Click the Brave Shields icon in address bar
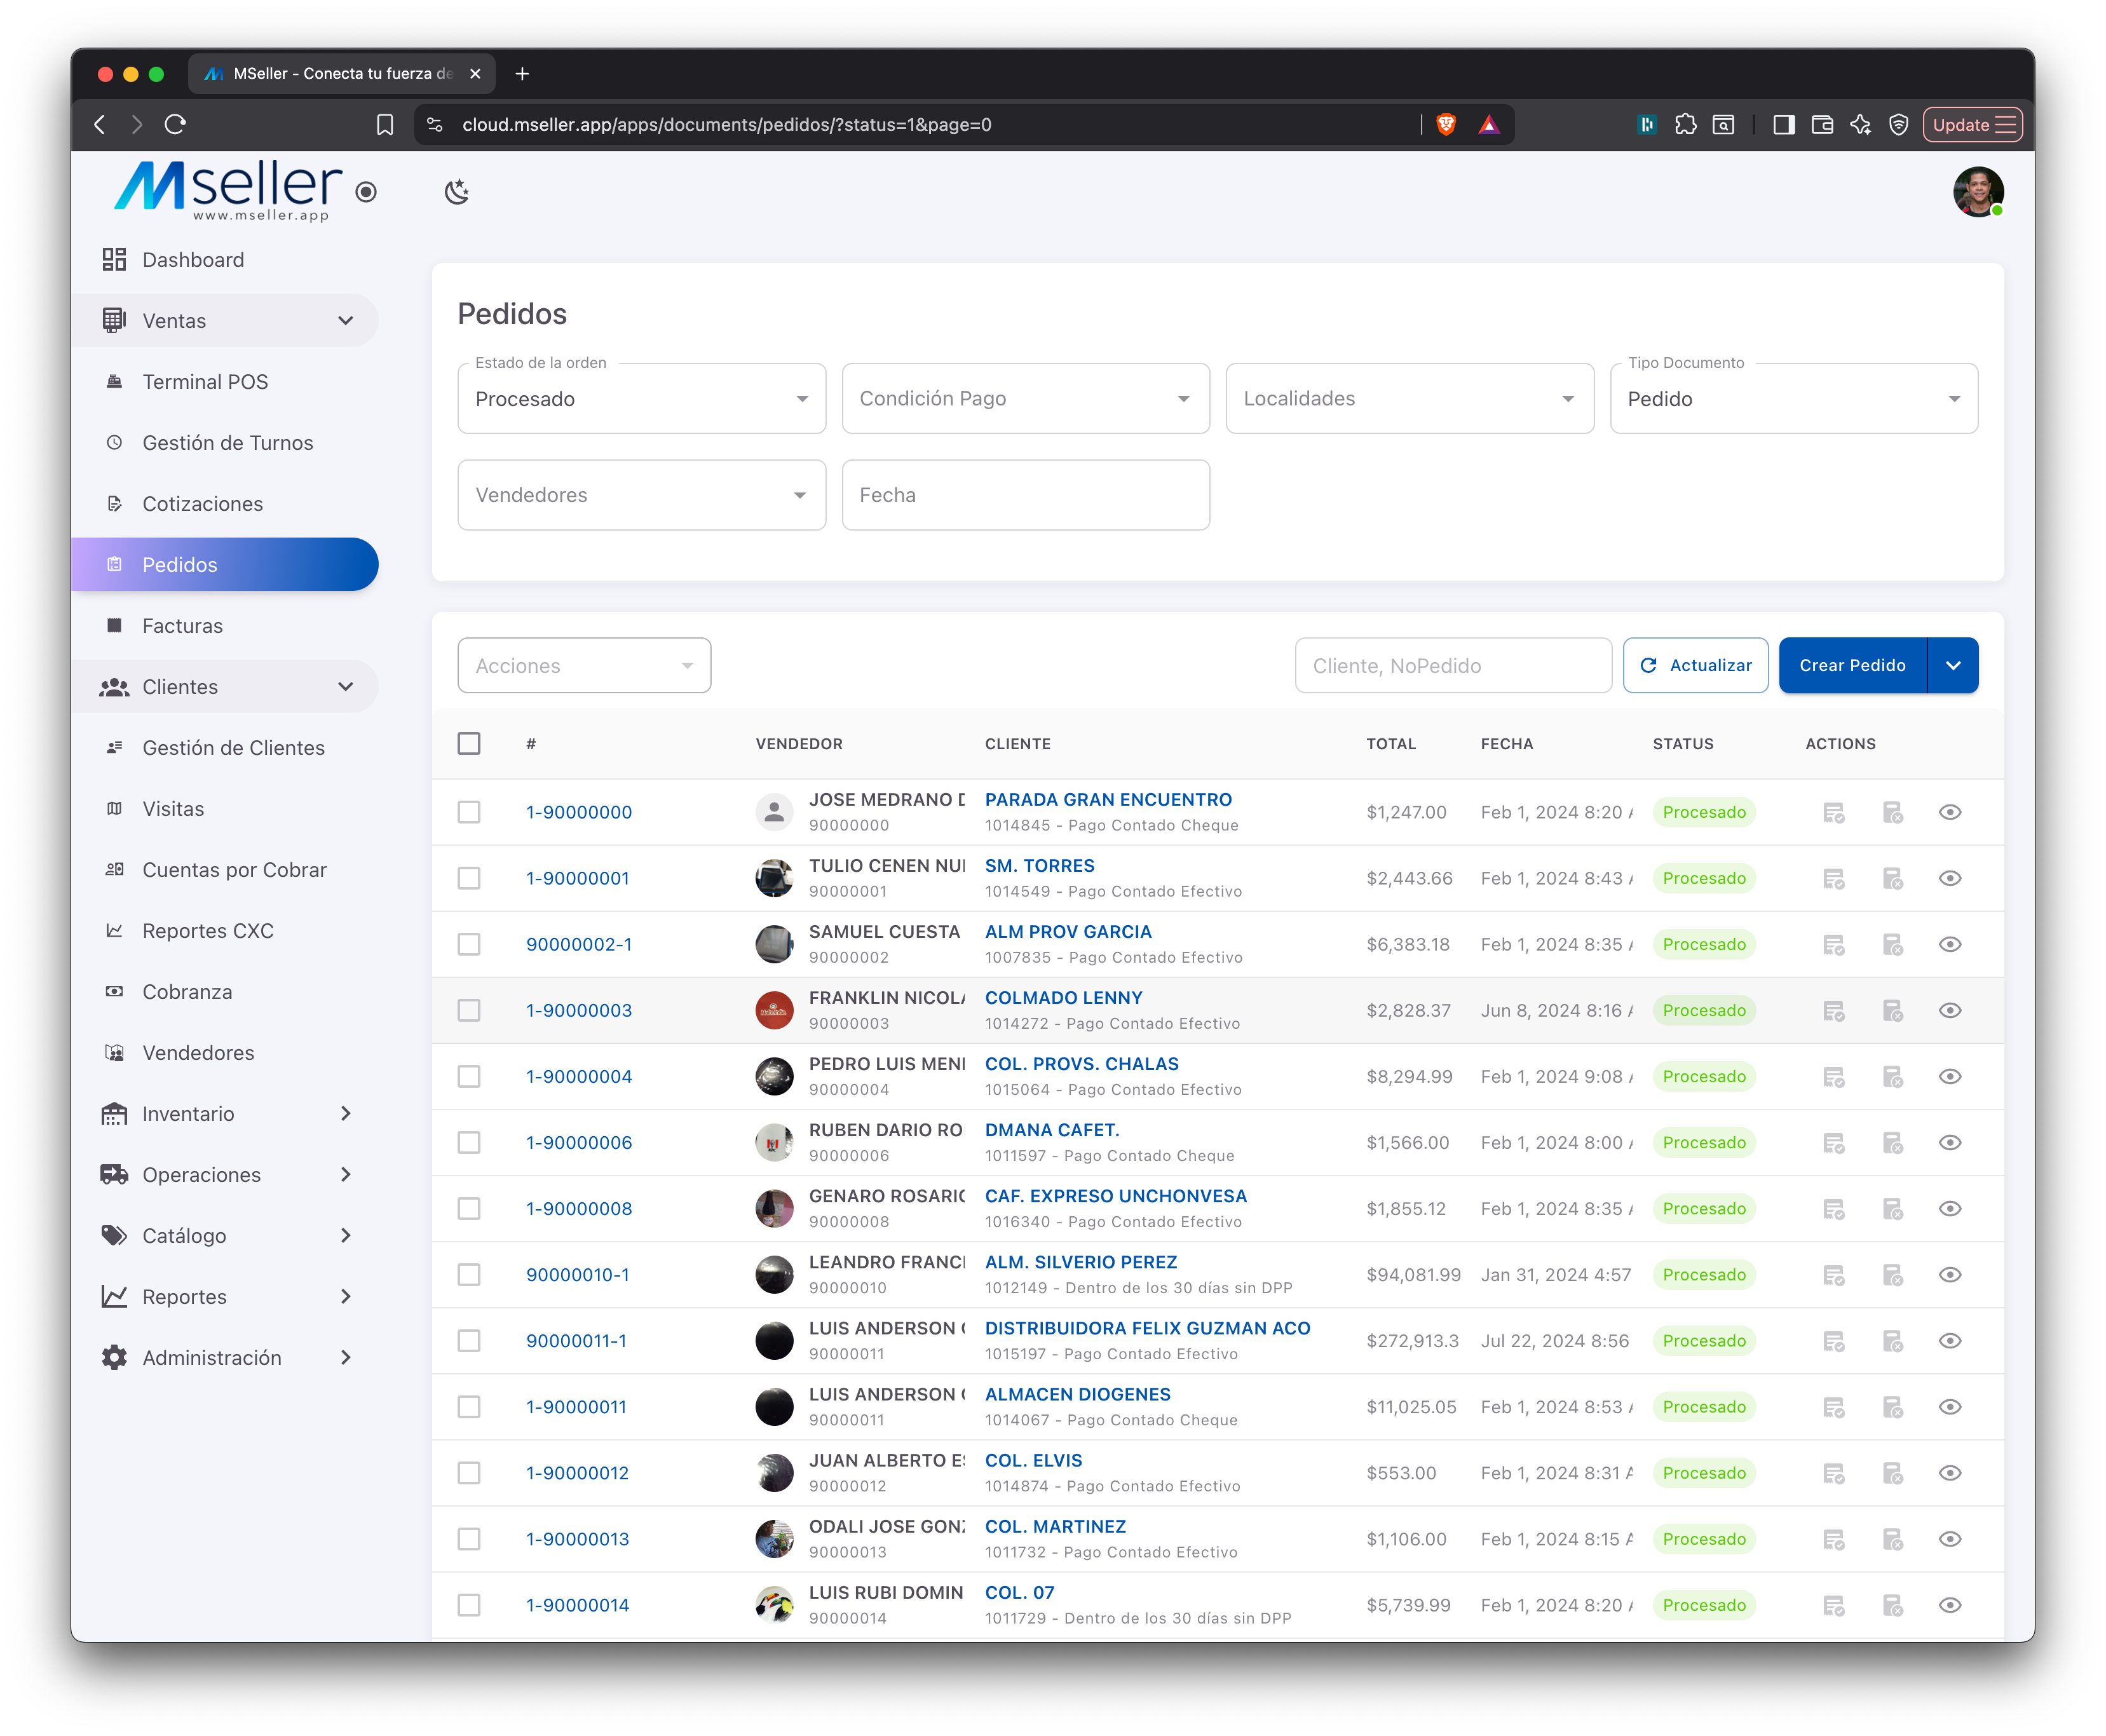 (x=1445, y=124)
